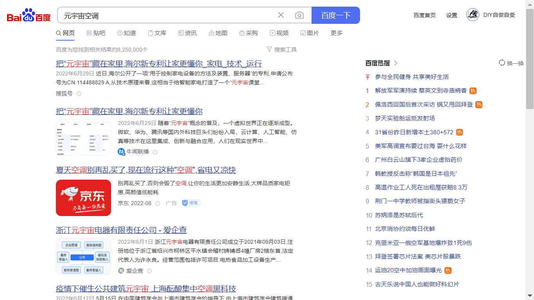Viewport: 534px width, 300px height.
Task: Open hot topic 古天乐说中国人也能做好科幻片
Action: 417,284
